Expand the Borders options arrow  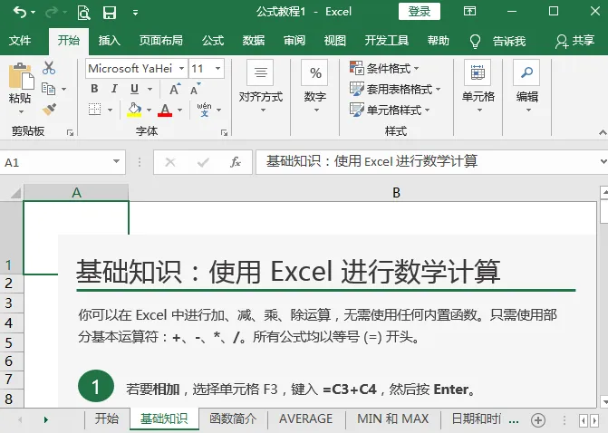point(111,111)
